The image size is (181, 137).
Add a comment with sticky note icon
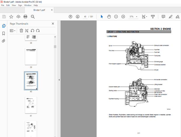163,17
